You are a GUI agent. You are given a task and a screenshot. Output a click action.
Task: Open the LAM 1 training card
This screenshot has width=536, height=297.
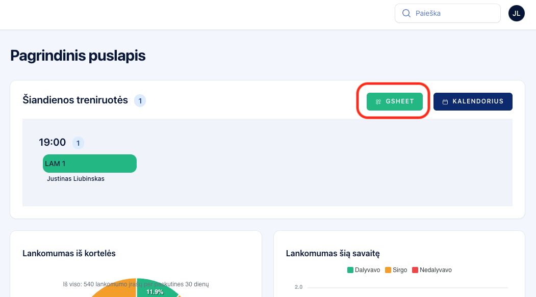click(90, 164)
